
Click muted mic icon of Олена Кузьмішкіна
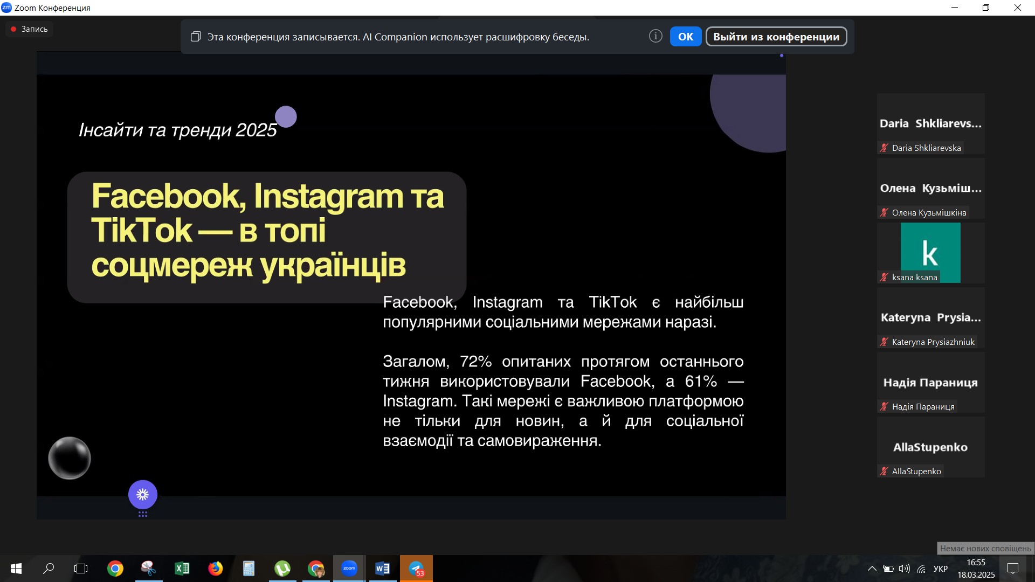tap(884, 212)
